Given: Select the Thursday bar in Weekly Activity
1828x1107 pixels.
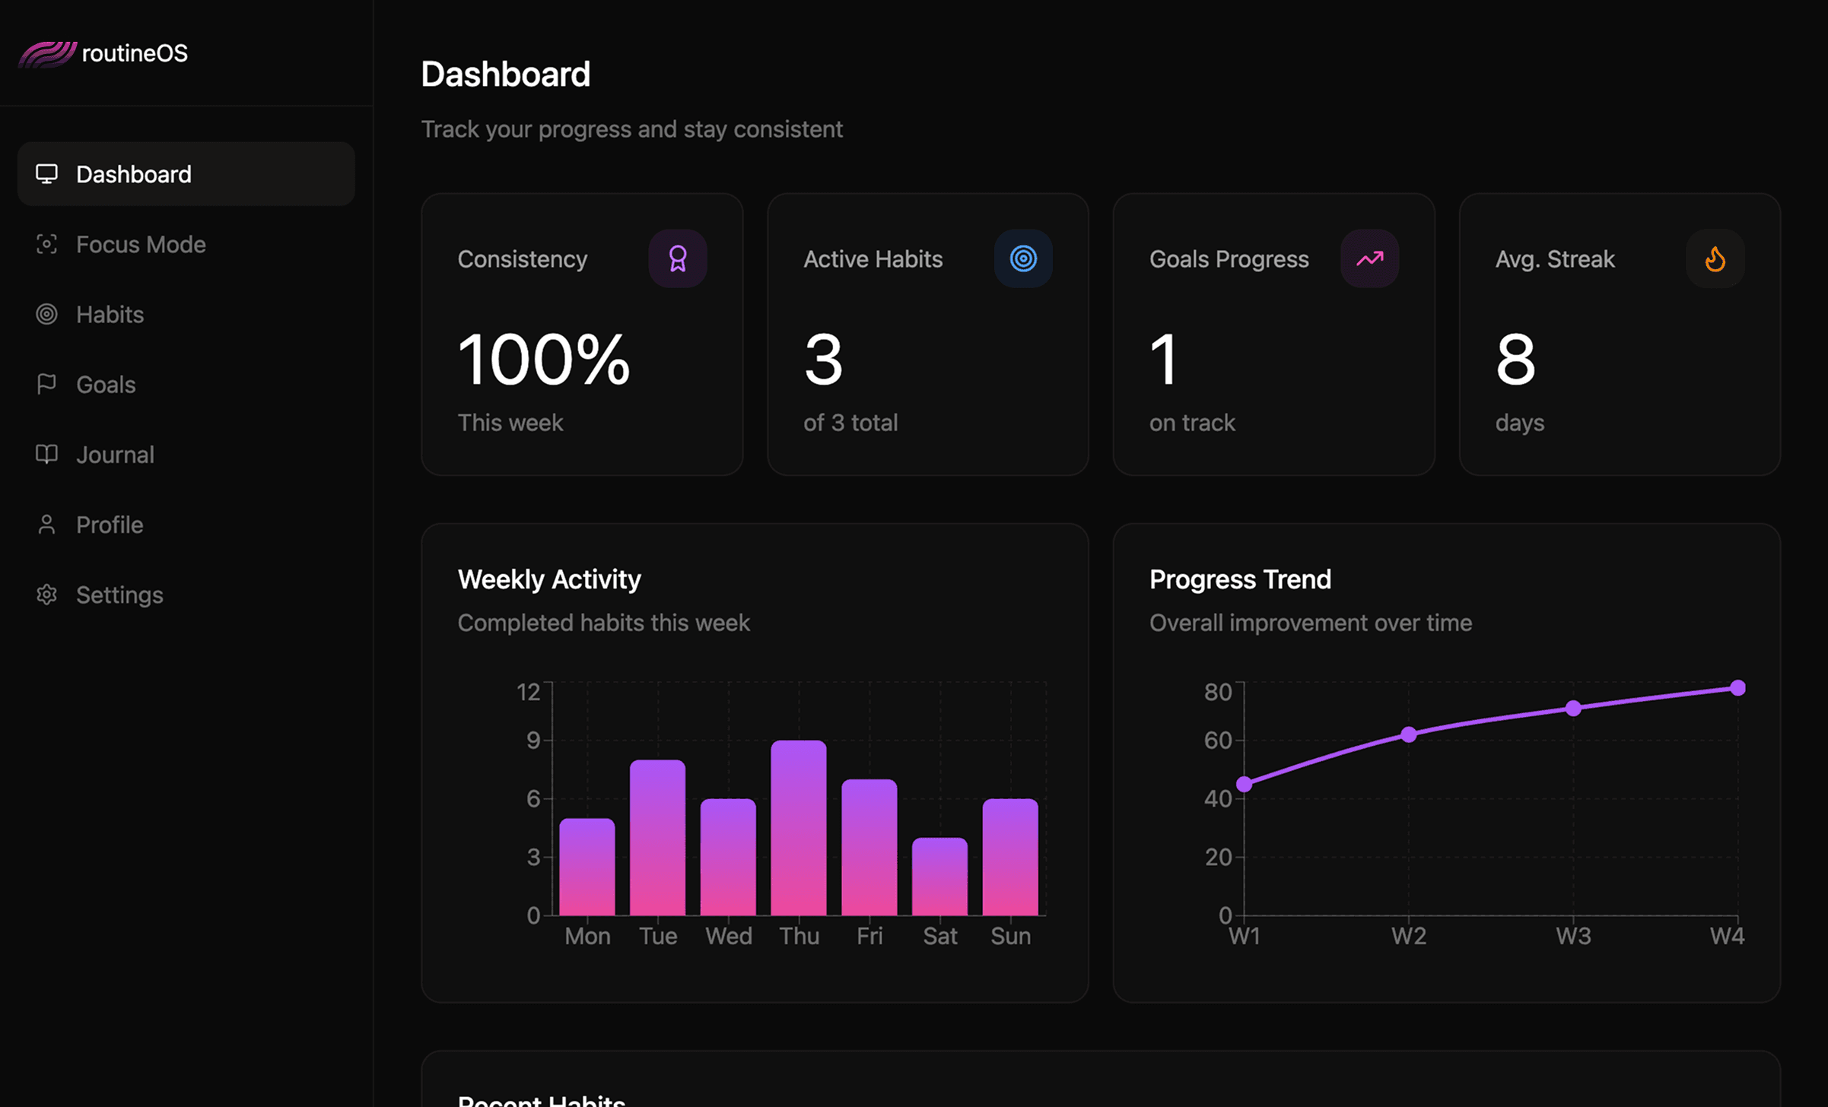Looking at the screenshot, I should point(798,829).
